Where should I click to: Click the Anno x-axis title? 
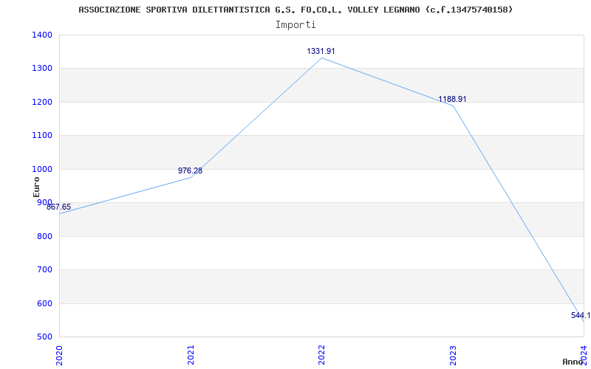coord(573,362)
